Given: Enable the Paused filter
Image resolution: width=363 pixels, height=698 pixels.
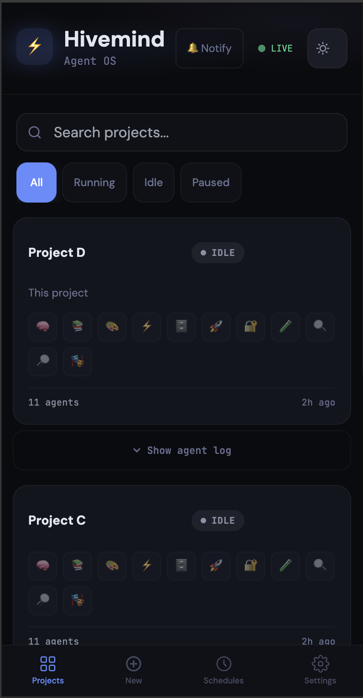Looking at the screenshot, I should pos(210,182).
